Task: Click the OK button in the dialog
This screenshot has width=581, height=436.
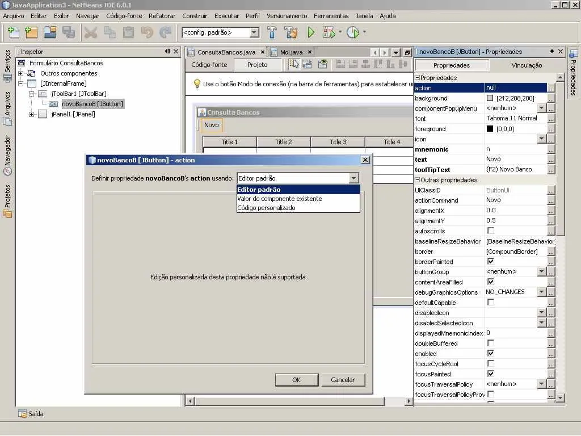Action: (296, 380)
